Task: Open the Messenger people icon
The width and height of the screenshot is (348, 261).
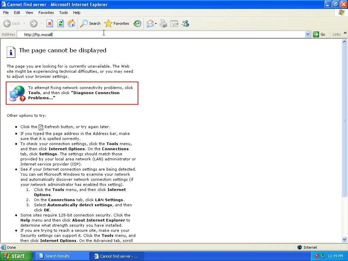Action: coord(185,23)
